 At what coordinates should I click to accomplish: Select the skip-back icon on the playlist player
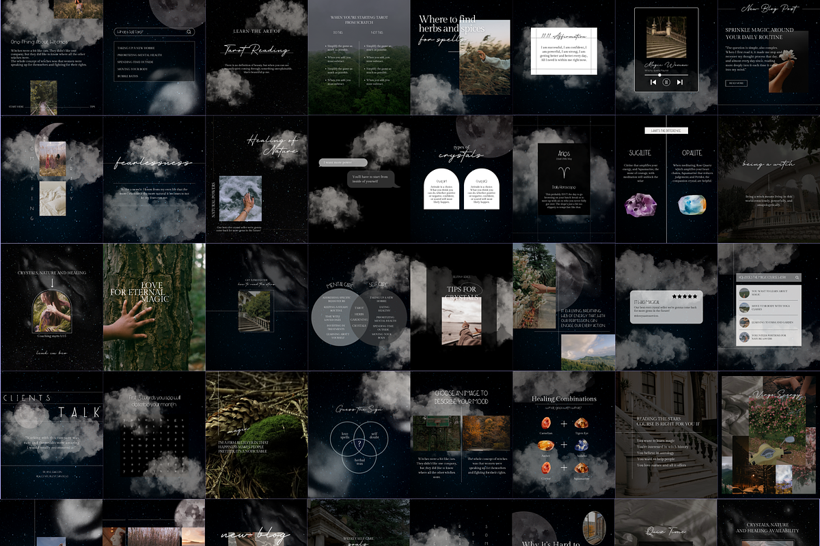pos(653,83)
